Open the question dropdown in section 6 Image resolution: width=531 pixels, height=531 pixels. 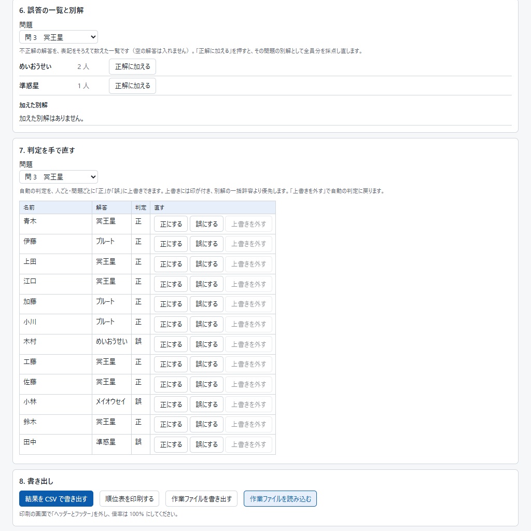(x=59, y=37)
